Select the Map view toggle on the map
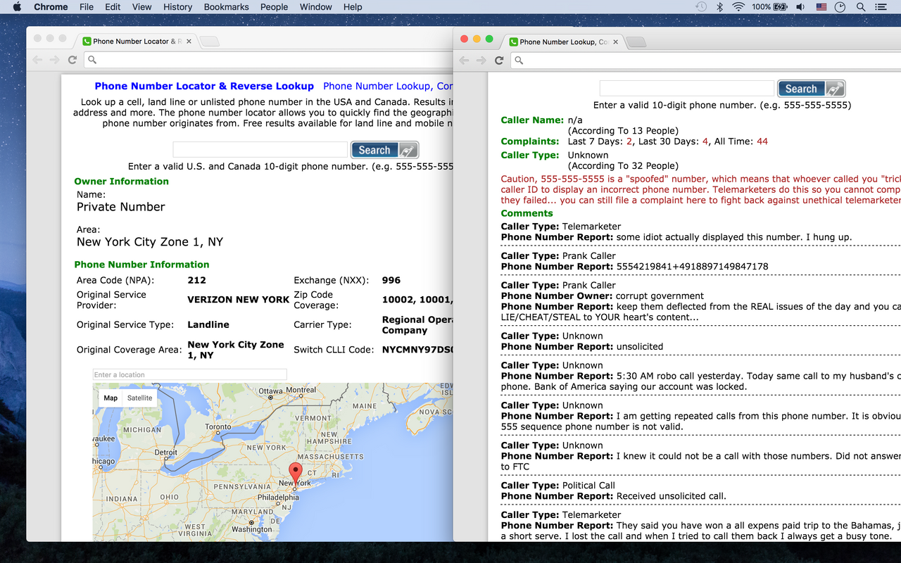Viewport: 901px width, 563px height. (111, 398)
